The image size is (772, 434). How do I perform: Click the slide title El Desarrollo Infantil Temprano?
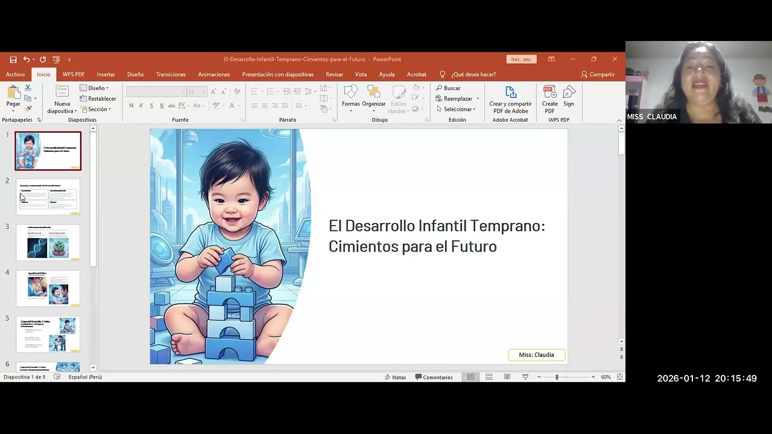[x=437, y=236]
